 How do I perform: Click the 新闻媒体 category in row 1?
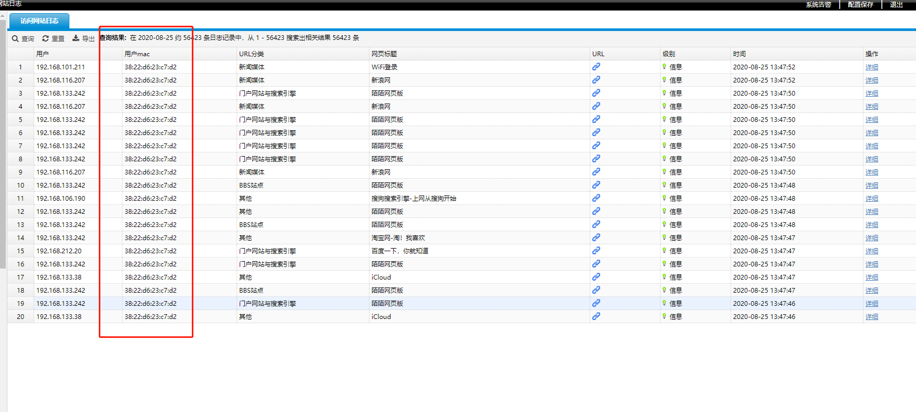pos(252,67)
